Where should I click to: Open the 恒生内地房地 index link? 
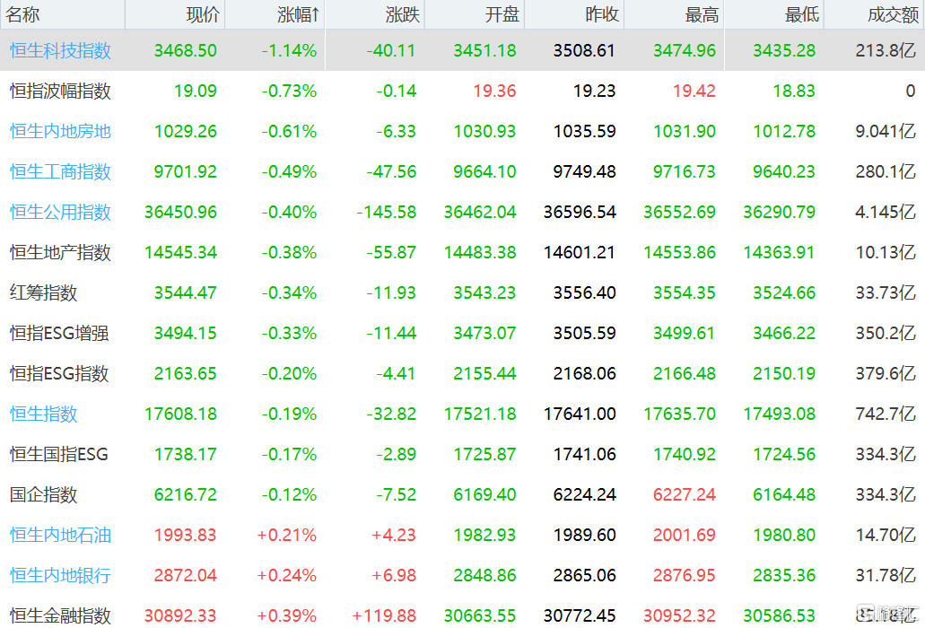pos(61,131)
